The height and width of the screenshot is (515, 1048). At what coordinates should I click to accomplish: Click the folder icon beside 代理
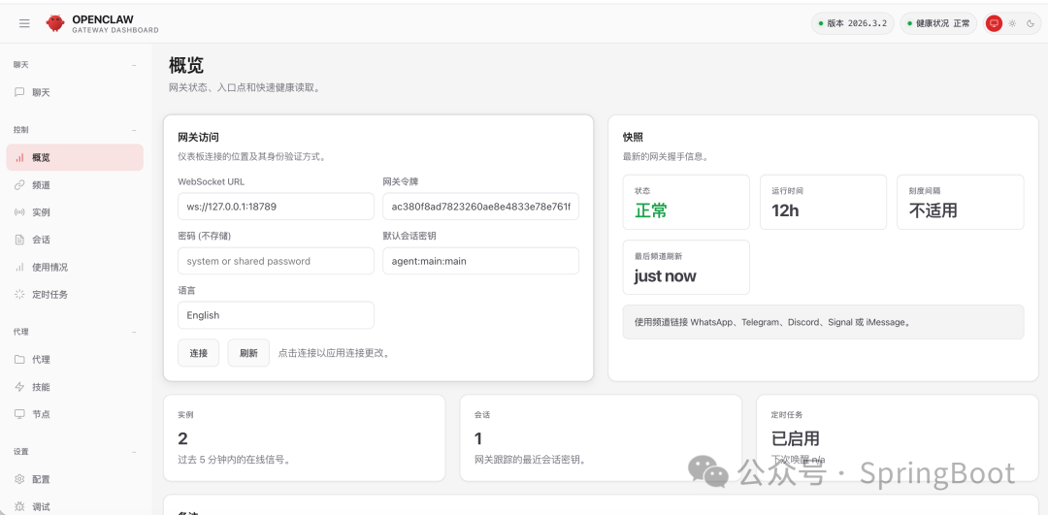coord(20,360)
